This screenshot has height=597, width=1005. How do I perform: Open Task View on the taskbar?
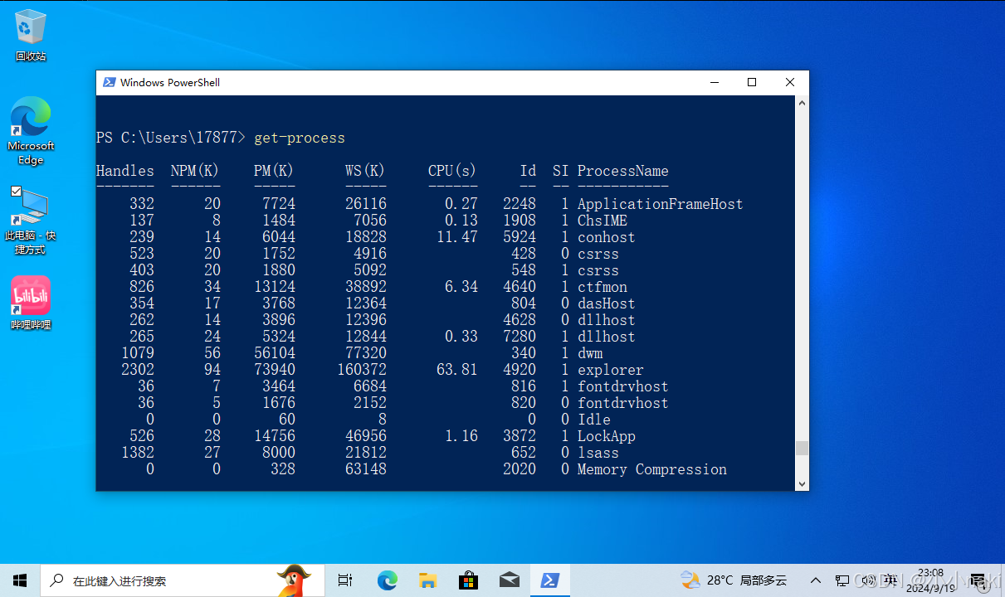(345, 580)
